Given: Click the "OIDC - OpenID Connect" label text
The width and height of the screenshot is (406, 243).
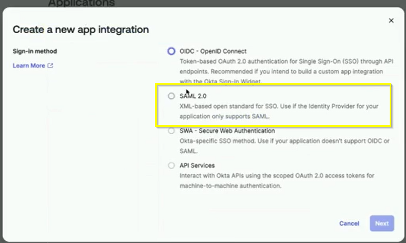Looking at the screenshot, I should pos(213,51).
